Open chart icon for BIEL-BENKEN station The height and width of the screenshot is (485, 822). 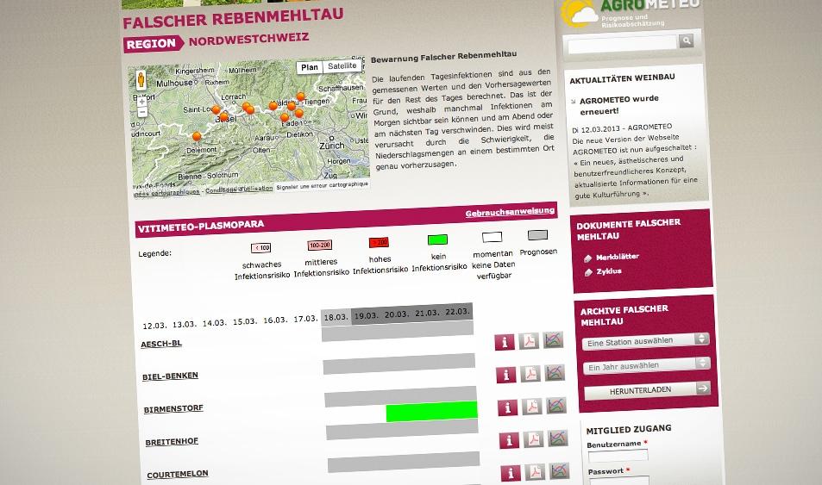pos(555,372)
